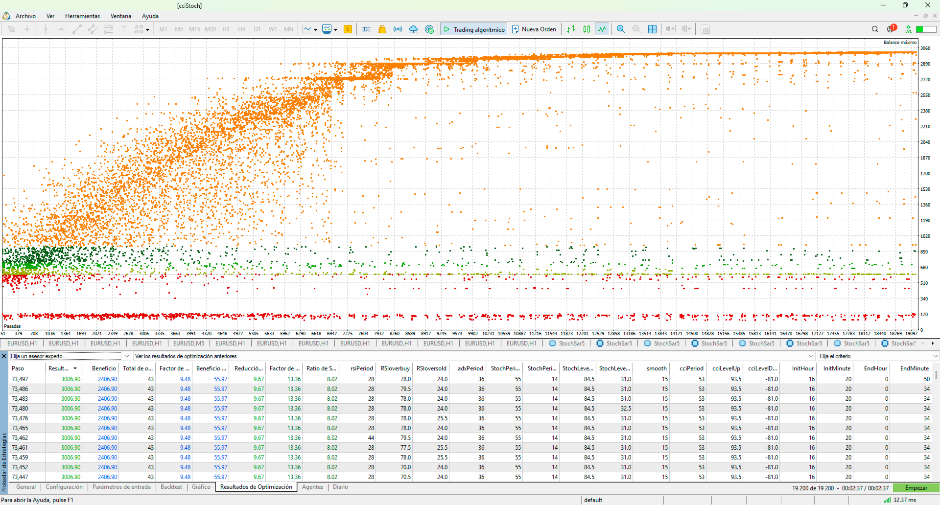Click the green level progress bar
Viewport: 940px width, 505px height.
coord(926,29)
